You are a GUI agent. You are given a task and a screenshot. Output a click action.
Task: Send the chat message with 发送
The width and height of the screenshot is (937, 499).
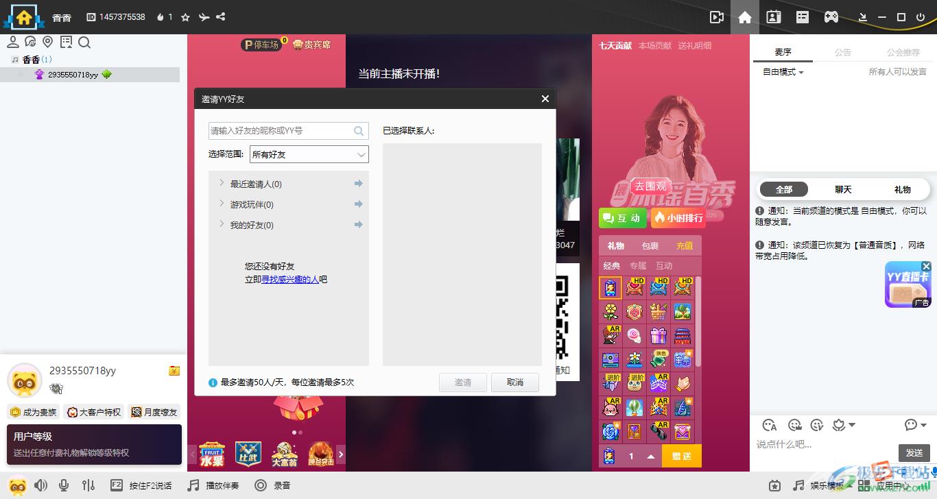914,452
